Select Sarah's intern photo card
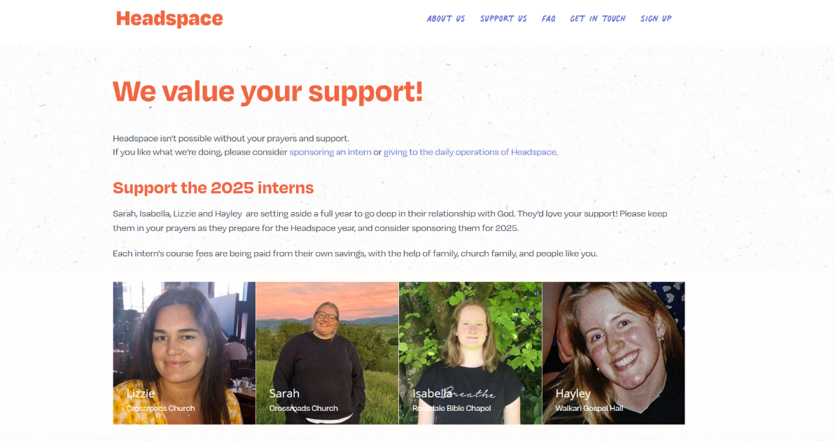The height and width of the screenshot is (441, 840). (327, 353)
